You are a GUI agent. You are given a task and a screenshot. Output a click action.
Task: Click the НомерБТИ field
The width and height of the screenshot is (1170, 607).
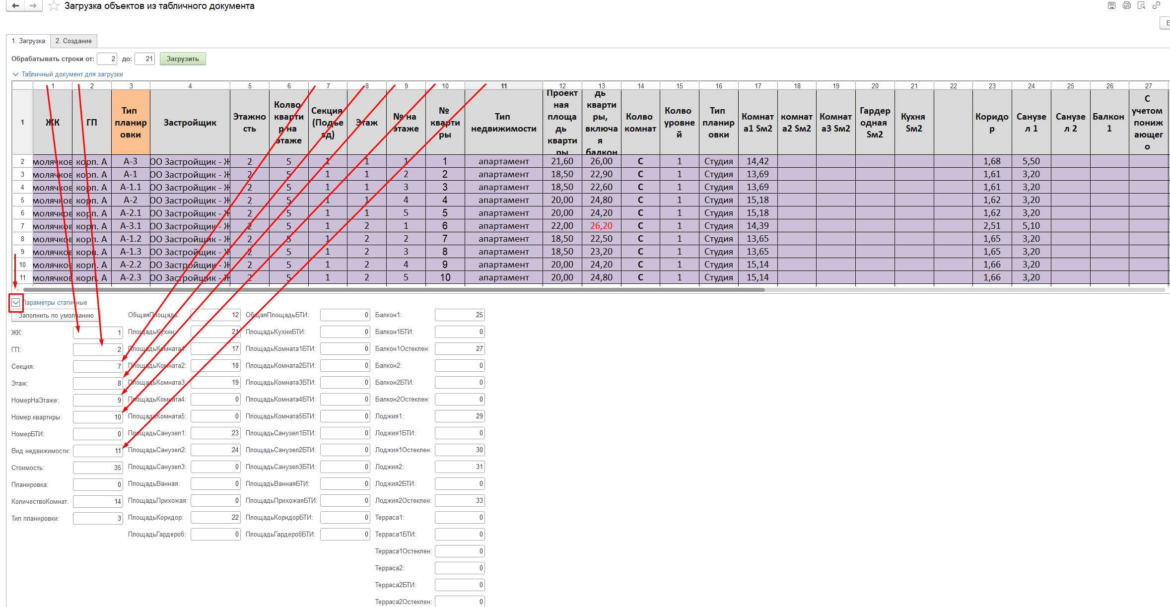pos(98,434)
